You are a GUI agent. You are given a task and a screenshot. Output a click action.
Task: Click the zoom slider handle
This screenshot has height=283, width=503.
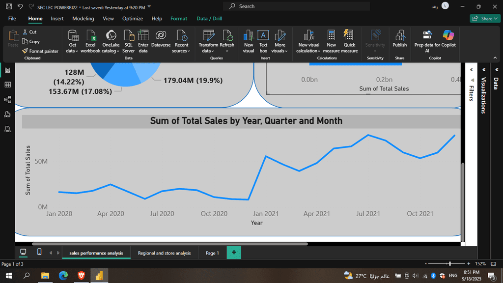(450, 264)
